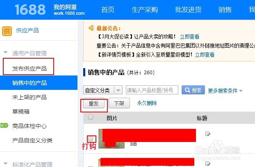The width and height of the screenshot is (255, 167).
Task: Click the magnifier 搜索 search button
Action: click(193, 90)
